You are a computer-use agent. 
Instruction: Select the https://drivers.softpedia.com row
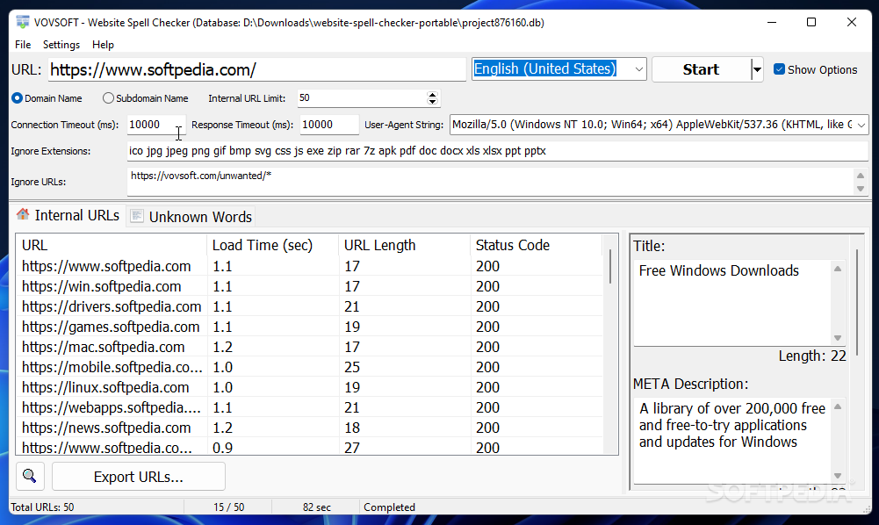pos(309,306)
